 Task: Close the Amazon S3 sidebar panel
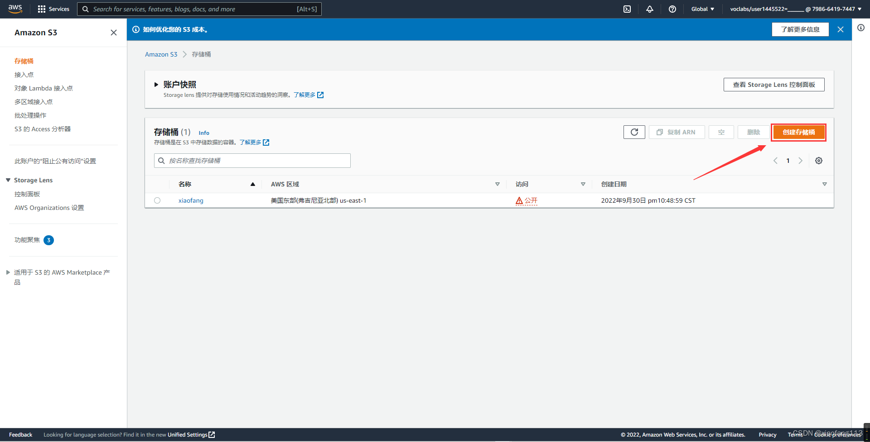click(x=114, y=33)
